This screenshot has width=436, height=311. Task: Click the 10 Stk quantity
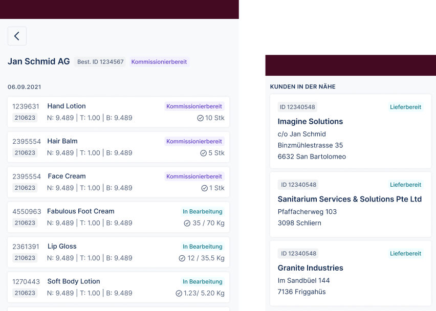click(214, 118)
